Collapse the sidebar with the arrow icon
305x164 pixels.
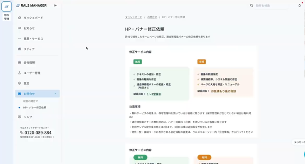pyautogui.click(x=55, y=6)
